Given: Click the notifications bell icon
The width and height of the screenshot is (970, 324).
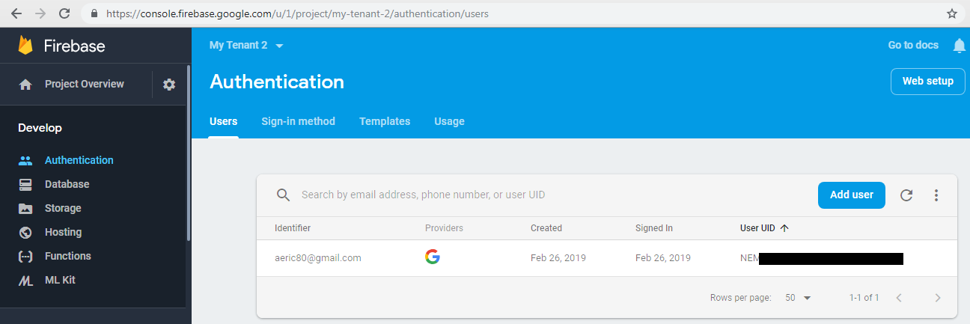Looking at the screenshot, I should point(959,46).
